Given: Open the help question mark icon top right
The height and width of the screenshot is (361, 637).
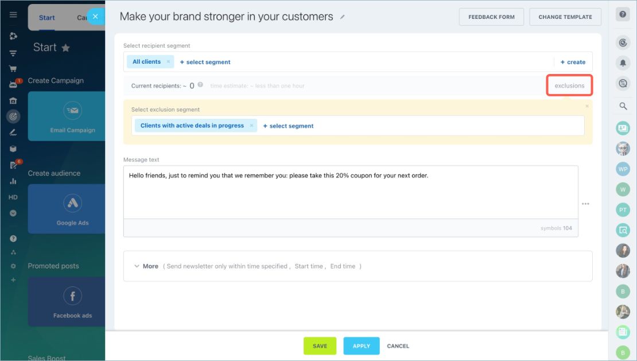Looking at the screenshot, I should point(623,14).
